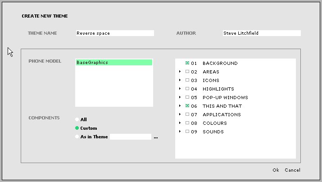Expand the 09 Sounds arrow
Viewport: 322px width, 182px height.
[180, 132]
